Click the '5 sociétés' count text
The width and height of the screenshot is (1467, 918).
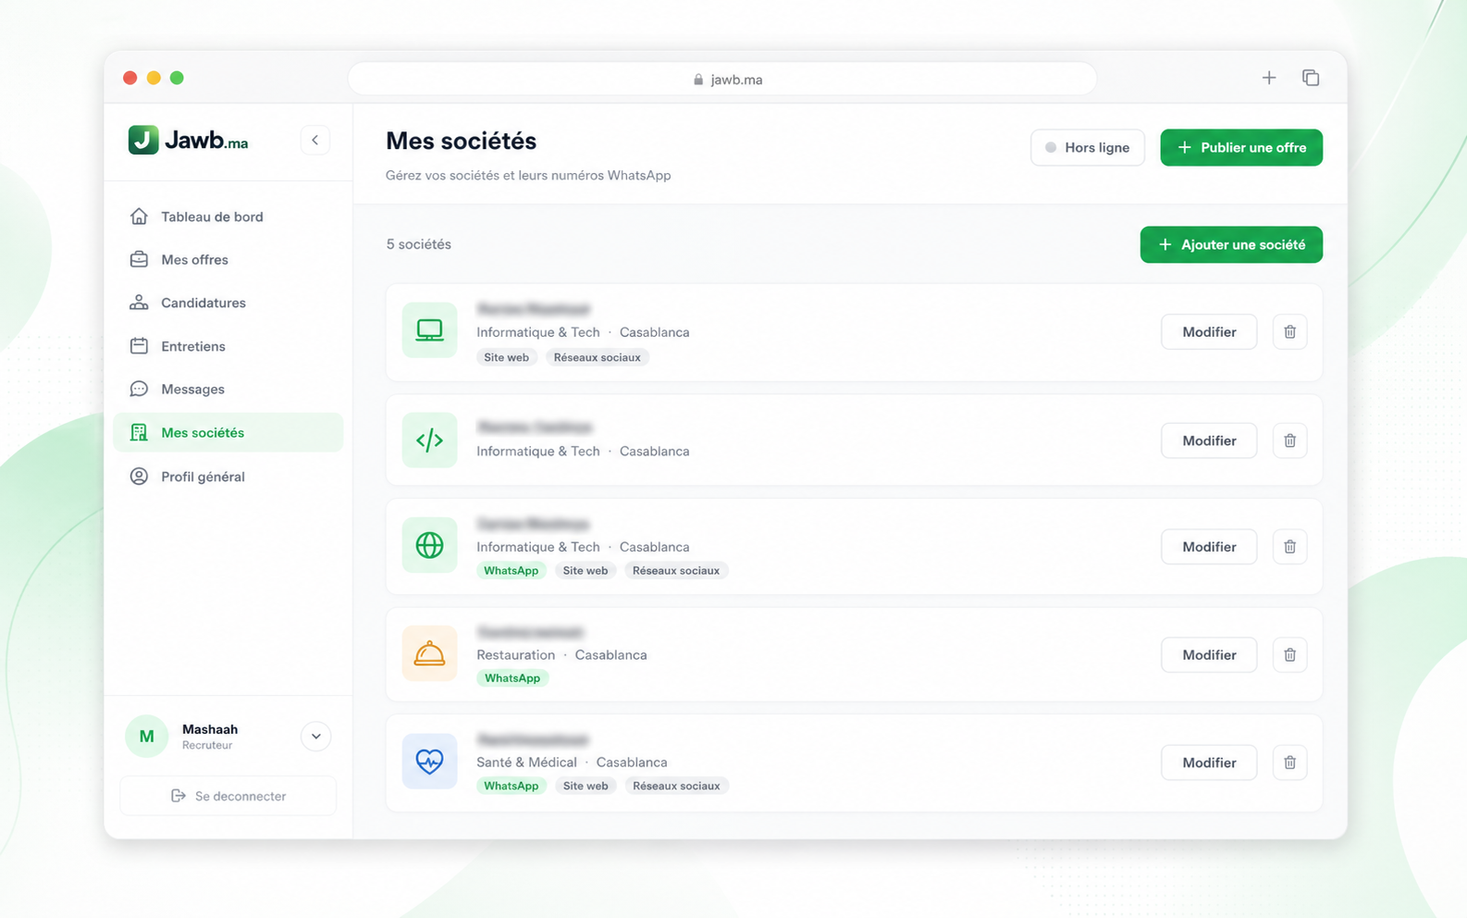pos(419,244)
